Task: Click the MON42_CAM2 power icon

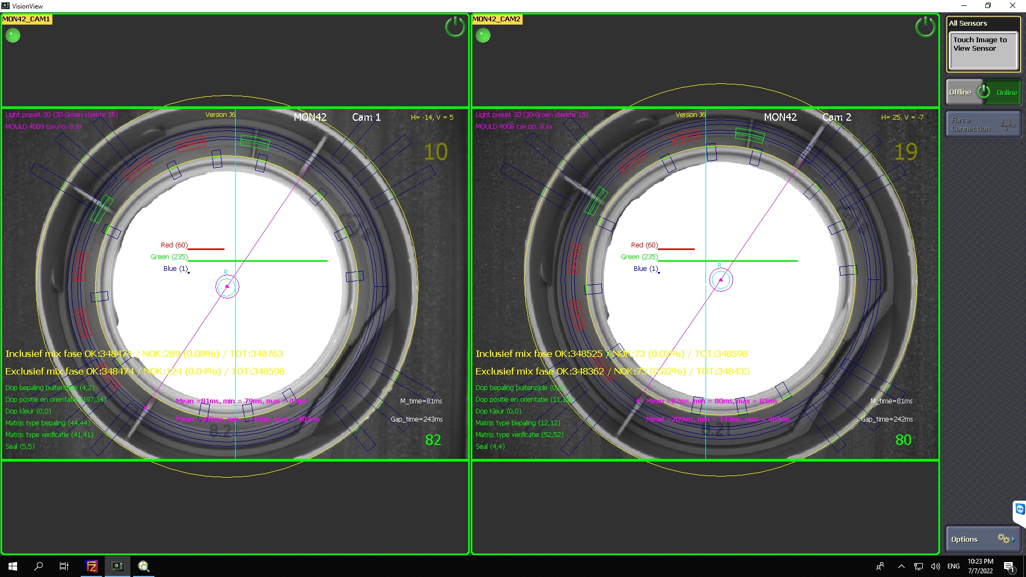Action: click(925, 27)
